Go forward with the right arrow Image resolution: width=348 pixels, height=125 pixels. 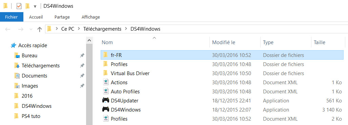point(21,29)
